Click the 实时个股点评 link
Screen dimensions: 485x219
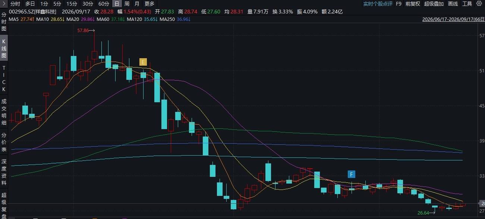click(x=378, y=4)
